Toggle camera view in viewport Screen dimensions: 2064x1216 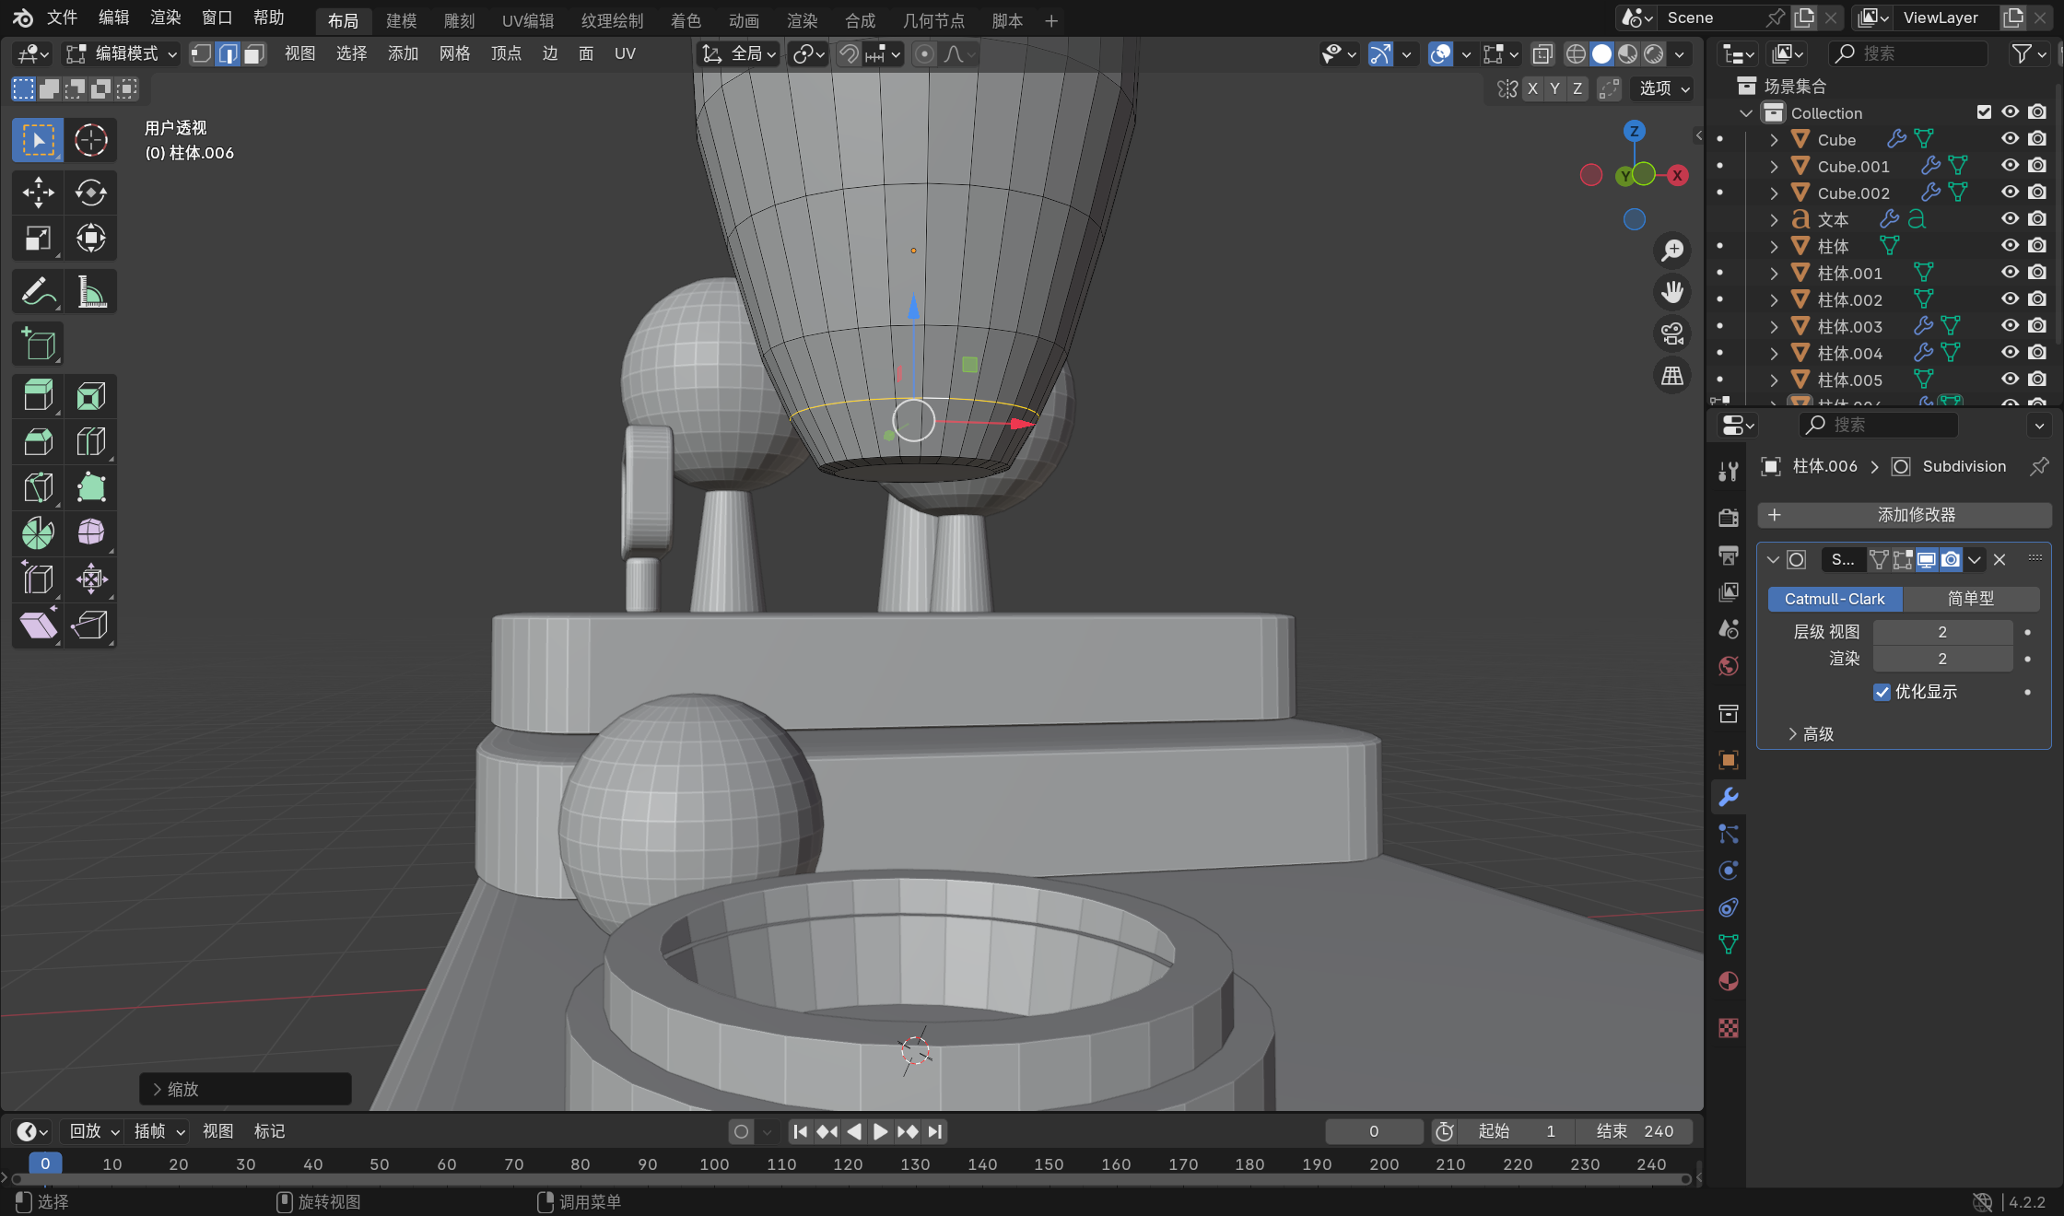[1671, 333]
